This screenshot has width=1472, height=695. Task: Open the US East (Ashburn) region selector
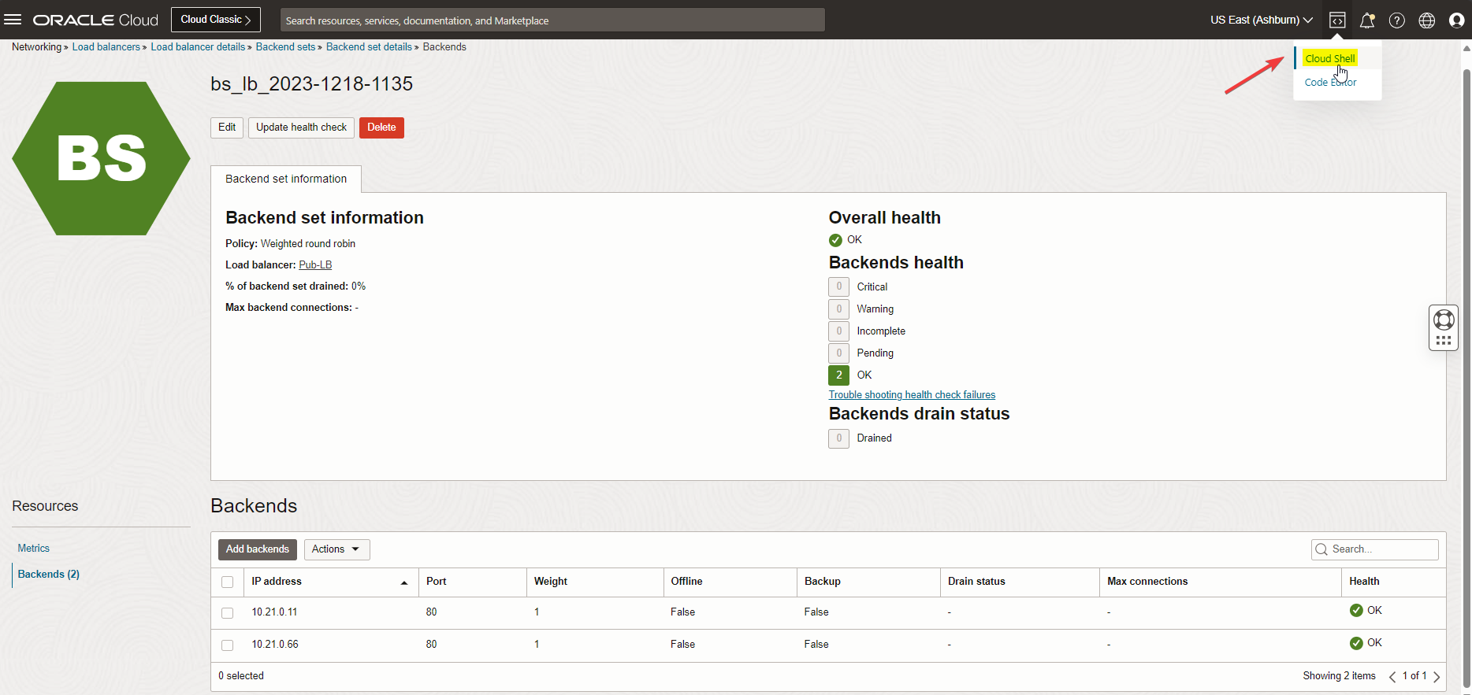point(1261,20)
